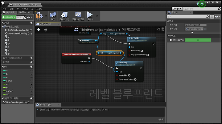Open My Blueprint view options eye dropdown
This screenshot has width=222, height=124.
click(x=30, y=17)
